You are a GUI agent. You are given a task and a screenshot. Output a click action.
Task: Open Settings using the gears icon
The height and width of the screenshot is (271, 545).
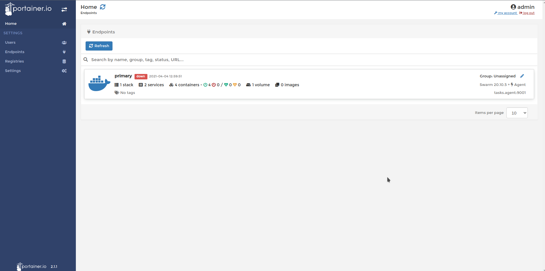pyautogui.click(x=64, y=71)
